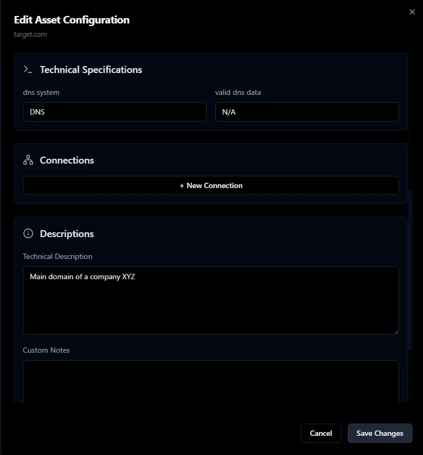Click the empty Custom Notes text area
Screen dimensions: 423x455
click(210, 381)
